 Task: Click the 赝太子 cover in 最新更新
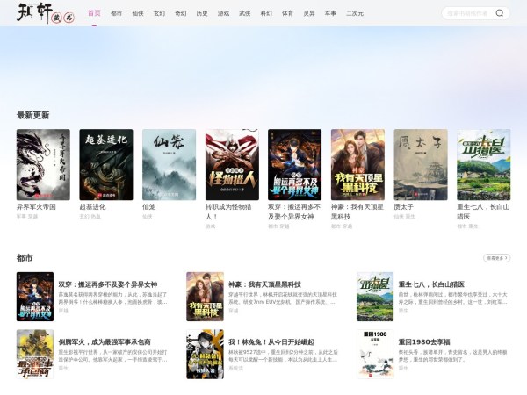tap(420, 165)
